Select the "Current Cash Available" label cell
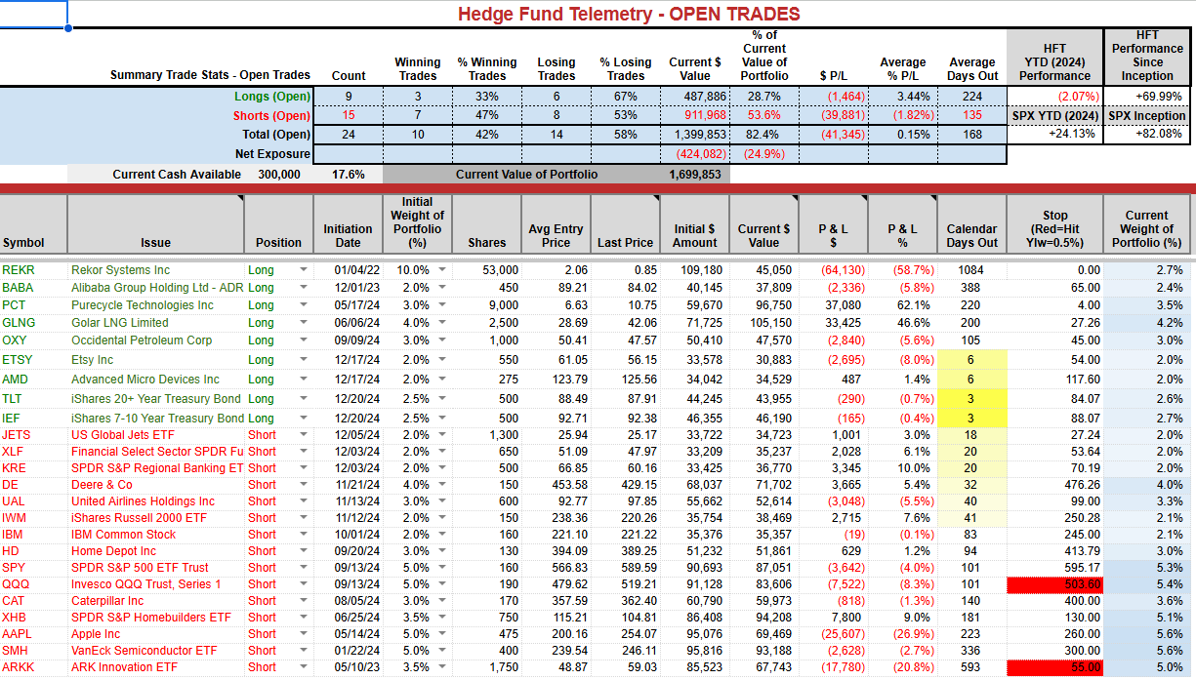This screenshot has width=1196, height=680. pyautogui.click(x=177, y=175)
